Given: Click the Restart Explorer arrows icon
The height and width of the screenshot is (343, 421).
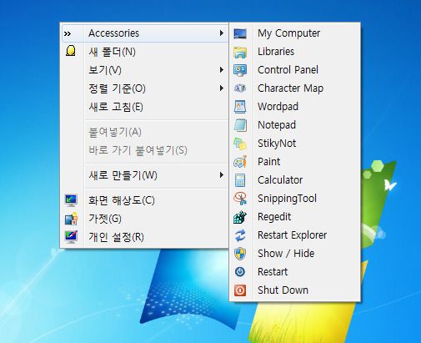Looking at the screenshot, I should (240, 235).
